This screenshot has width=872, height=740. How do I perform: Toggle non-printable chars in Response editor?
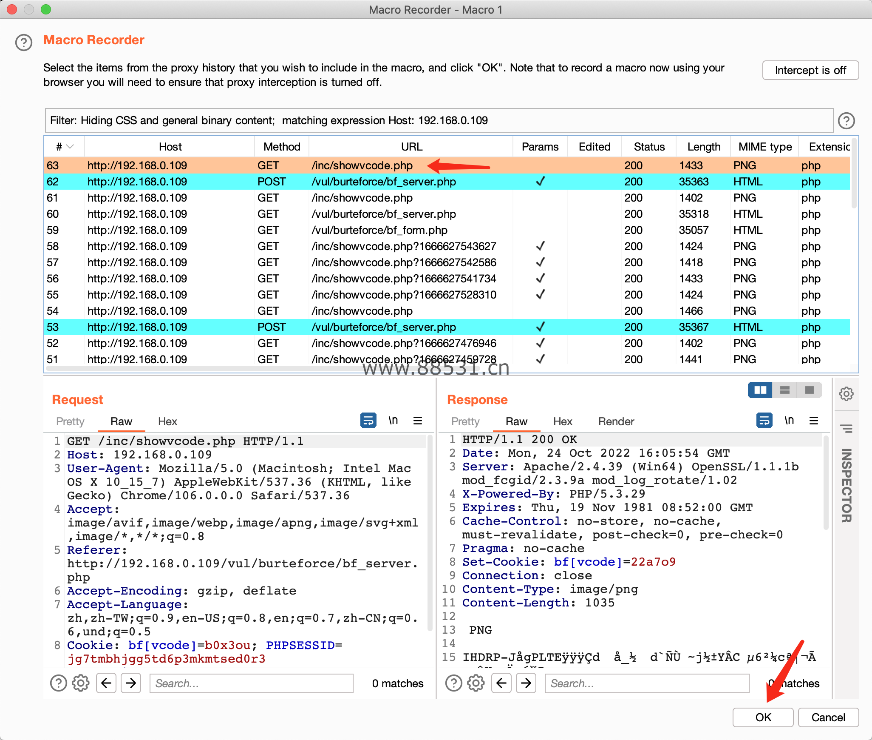coord(789,421)
